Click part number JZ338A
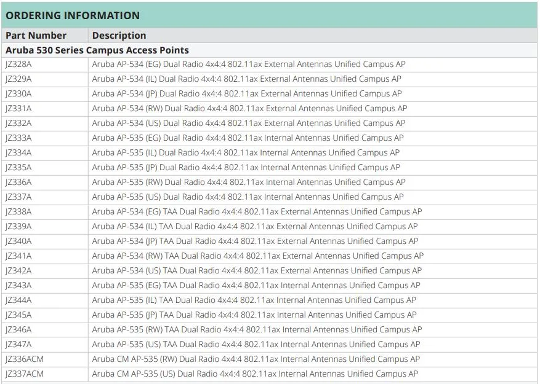The width and height of the screenshot is (540, 384). tap(18, 212)
